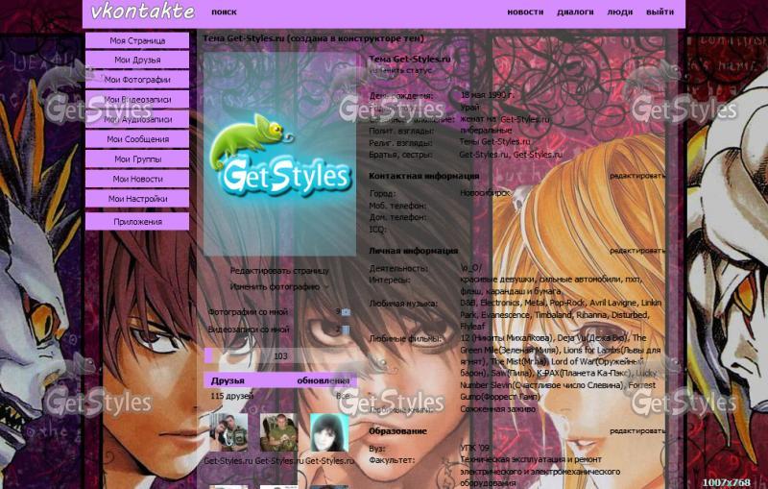Click video icon next to videos count
Screen dimensions: 768x489
pyautogui.click(x=346, y=330)
